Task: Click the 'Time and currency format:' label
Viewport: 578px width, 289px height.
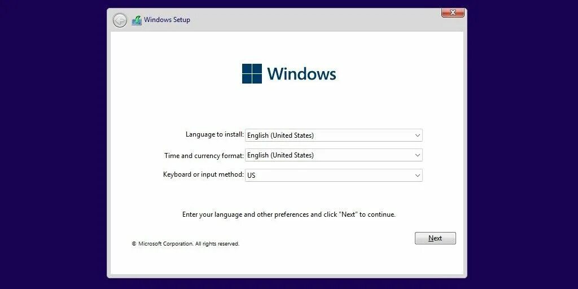Action: [x=204, y=156]
